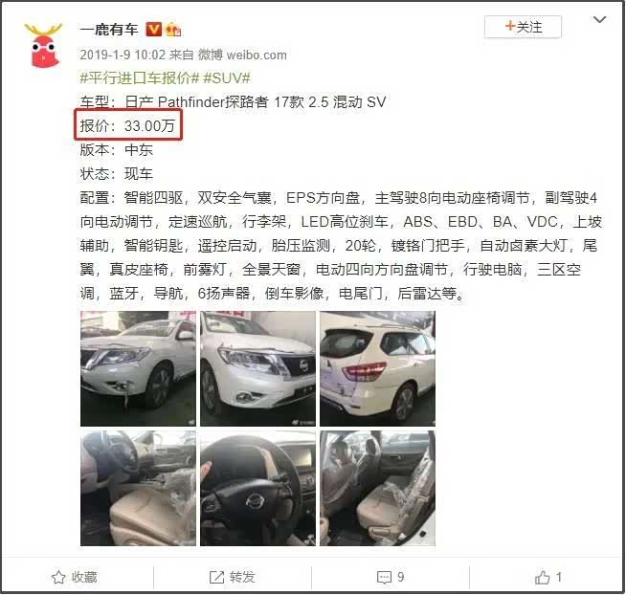Image resolution: width=626 pixels, height=595 pixels.
Task: Click the orange V verified badge
Action: 154,29
